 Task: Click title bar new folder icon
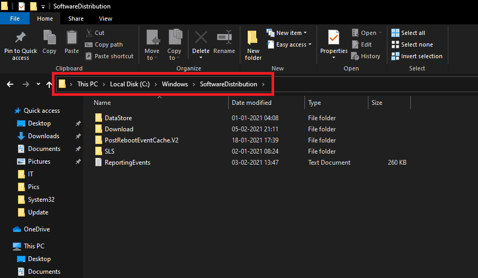click(x=33, y=6)
